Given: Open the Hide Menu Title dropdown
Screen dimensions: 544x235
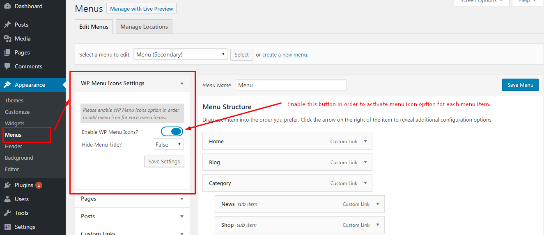Looking at the screenshot, I should (x=168, y=145).
